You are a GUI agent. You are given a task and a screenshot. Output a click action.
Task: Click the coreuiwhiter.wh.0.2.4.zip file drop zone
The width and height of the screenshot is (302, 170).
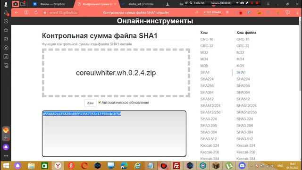116,73
